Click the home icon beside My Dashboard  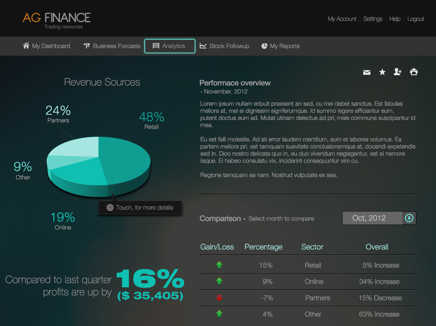pos(26,45)
